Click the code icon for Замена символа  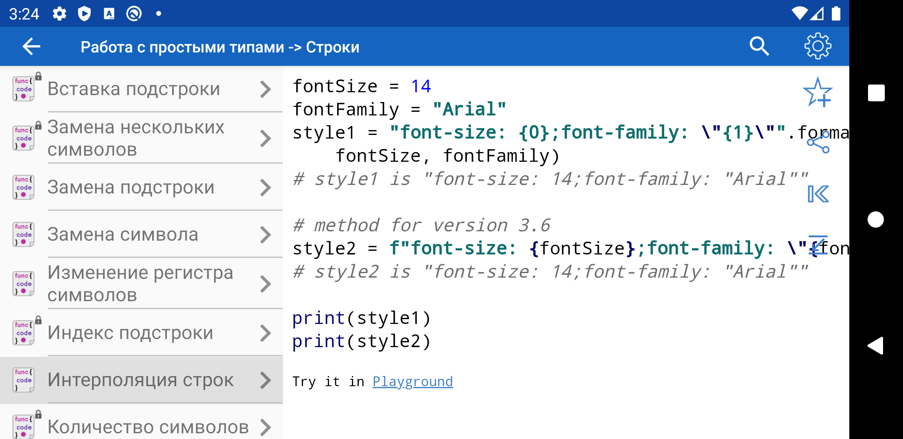coord(24,234)
